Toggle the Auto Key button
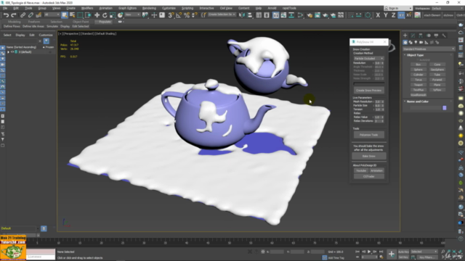 click(x=403, y=252)
